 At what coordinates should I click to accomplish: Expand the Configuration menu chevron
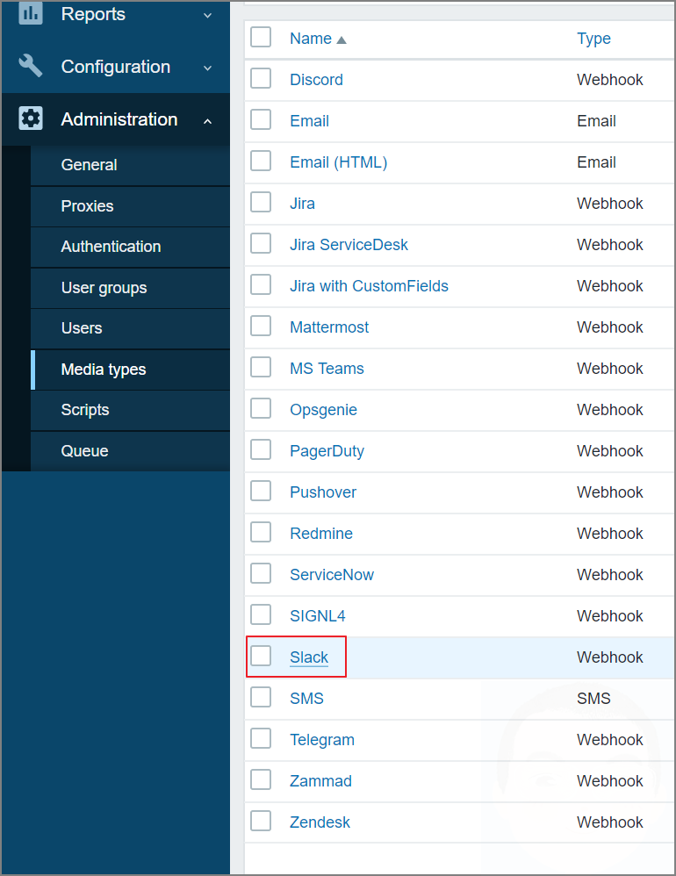click(207, 67)
